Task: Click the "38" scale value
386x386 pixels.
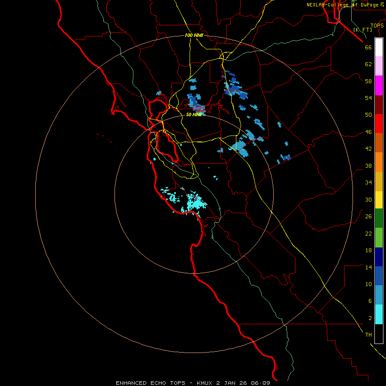Action: (368, 166)
